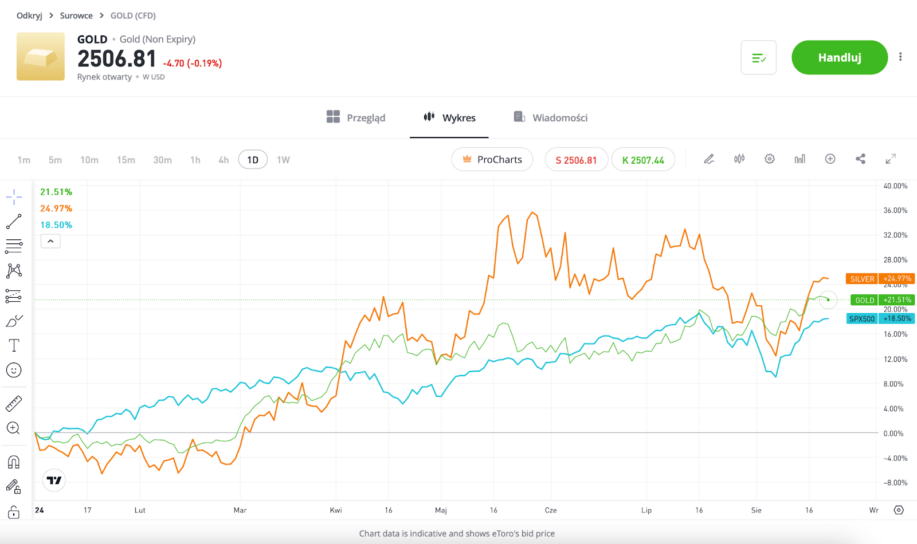Image resolution: width=917 pixels, height=544 pixels.
Task: Add GOLD to watchlist icon button
Action: [x=759, y=57]
